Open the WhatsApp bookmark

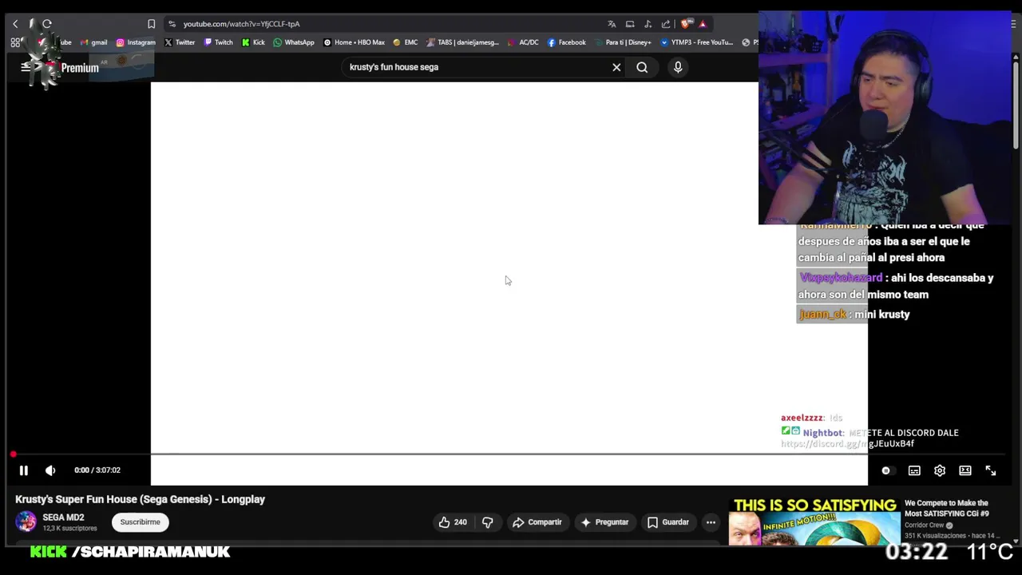tap(294, 42)
